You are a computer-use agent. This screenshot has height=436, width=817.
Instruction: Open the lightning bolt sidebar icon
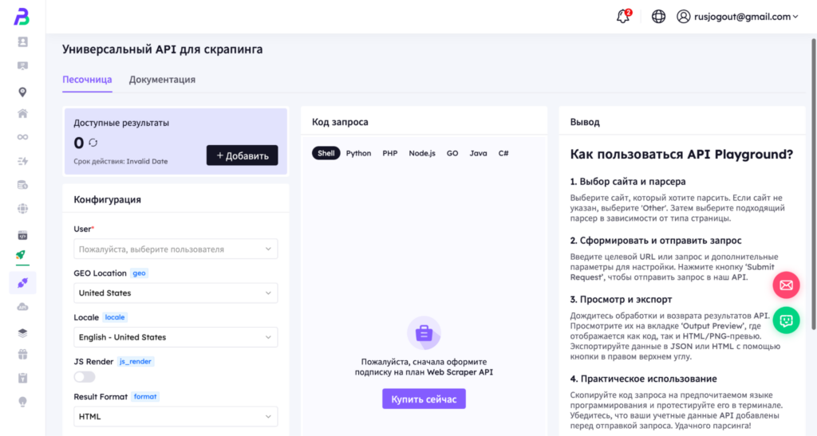(22, 161)
